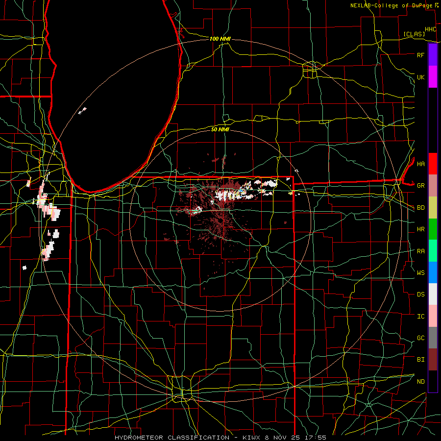This screenshot has height=441, width=441.
Task: Click the purple RF color swatch
Action: click(433, 55)
